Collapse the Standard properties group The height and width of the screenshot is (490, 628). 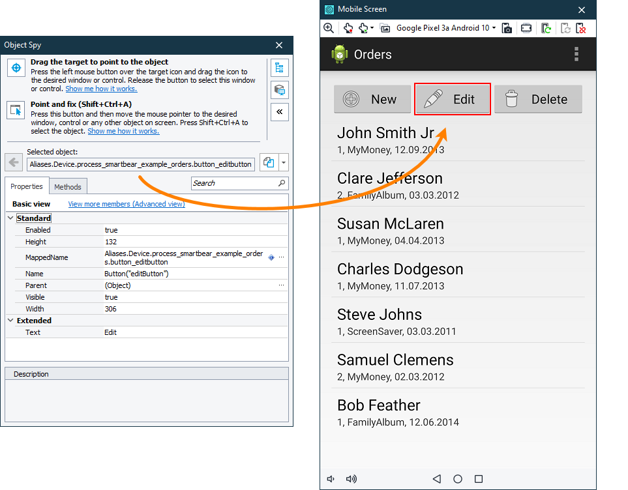point(10,218)
